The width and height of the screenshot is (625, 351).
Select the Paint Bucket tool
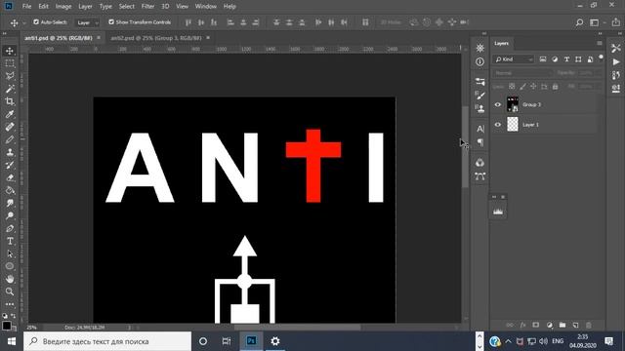[x=10, y=191]
